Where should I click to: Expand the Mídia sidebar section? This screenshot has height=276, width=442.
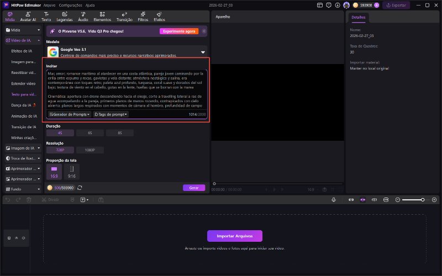tap(23, 30)
